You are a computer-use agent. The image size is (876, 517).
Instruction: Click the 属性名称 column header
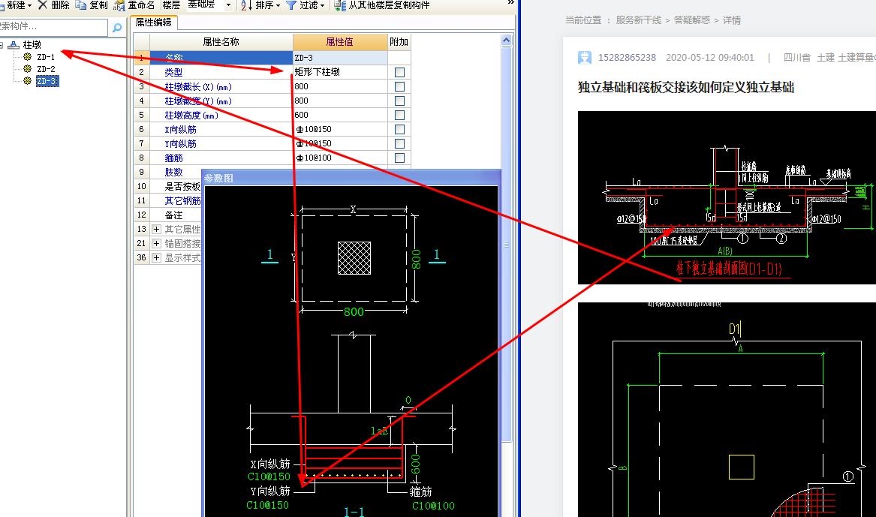click(x=221, y=42)
